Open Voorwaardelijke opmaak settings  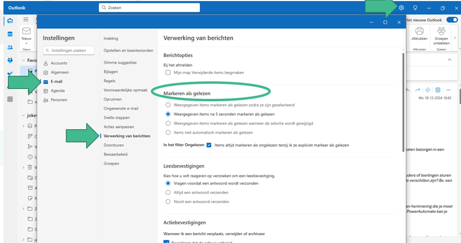pyautogui.click(x=125, y=90)
